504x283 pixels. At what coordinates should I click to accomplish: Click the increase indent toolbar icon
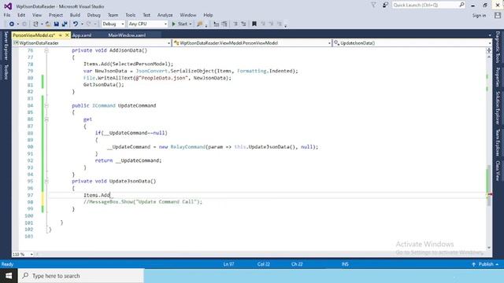click(x=224, y=24)
